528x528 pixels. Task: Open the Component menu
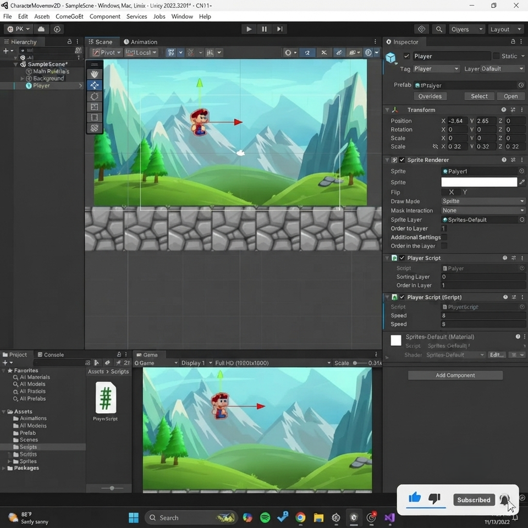(105, 16)
